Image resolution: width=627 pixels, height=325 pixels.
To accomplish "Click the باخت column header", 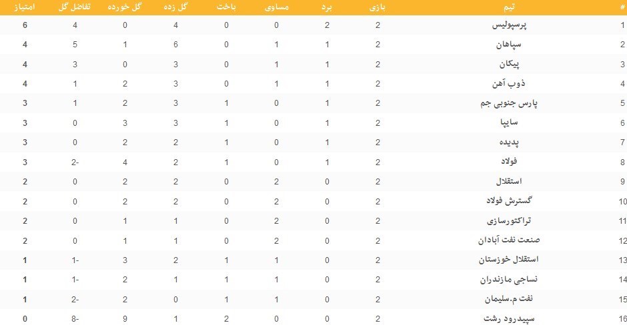I will [227, 7].
